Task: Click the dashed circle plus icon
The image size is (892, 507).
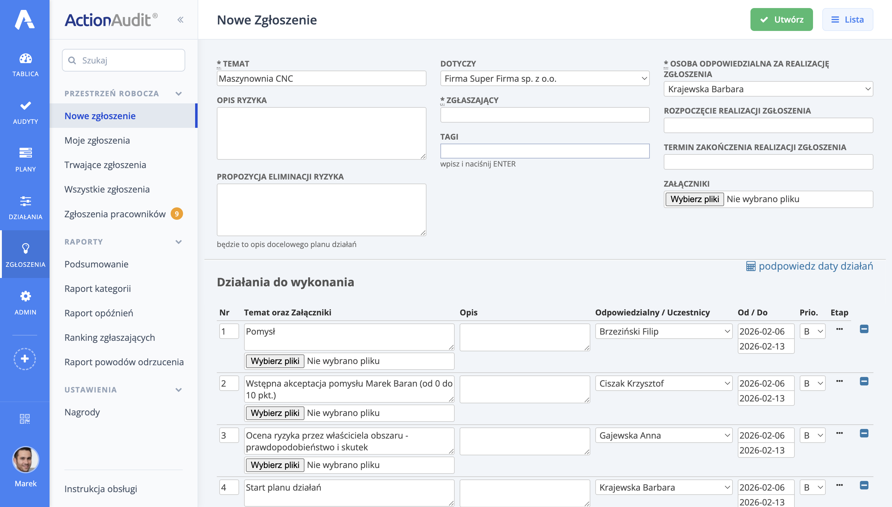Action: (25, 359)
